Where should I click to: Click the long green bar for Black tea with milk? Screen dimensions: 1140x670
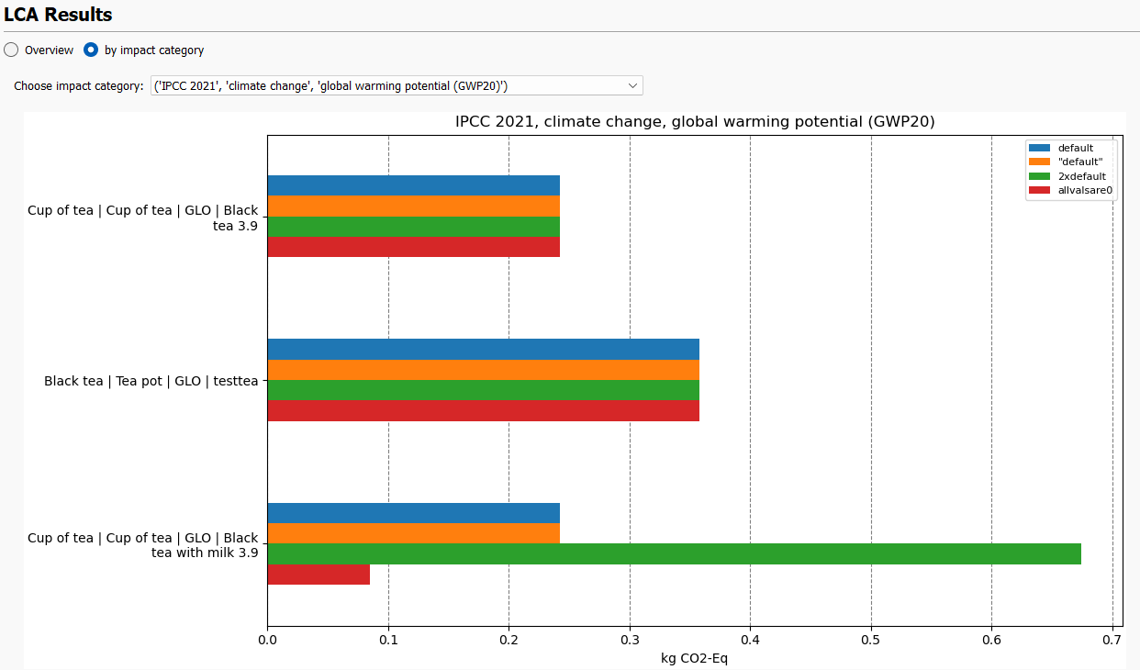(643, 554)
